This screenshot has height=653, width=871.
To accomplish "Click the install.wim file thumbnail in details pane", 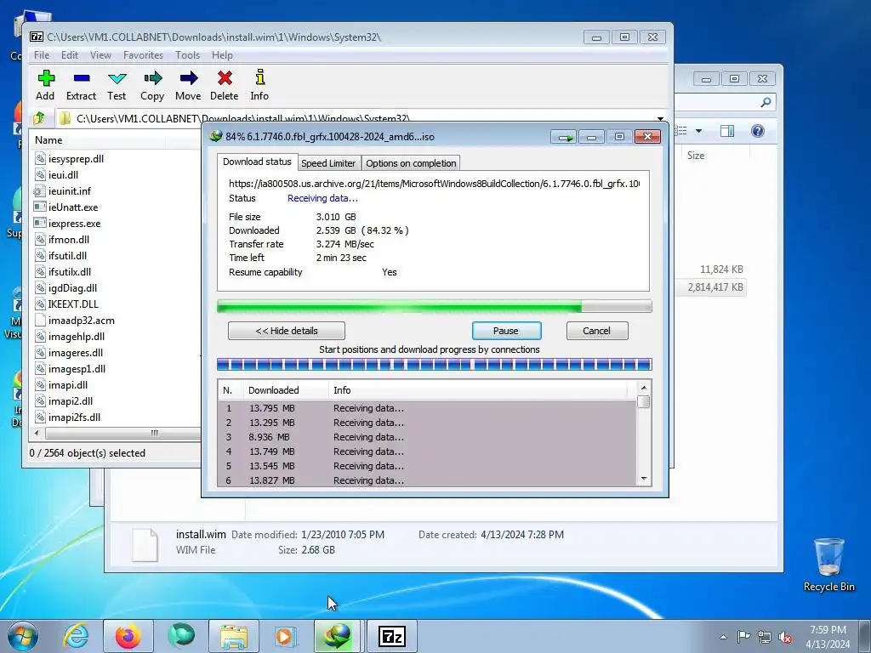I will pyautogui.click(x=145, y=545).
